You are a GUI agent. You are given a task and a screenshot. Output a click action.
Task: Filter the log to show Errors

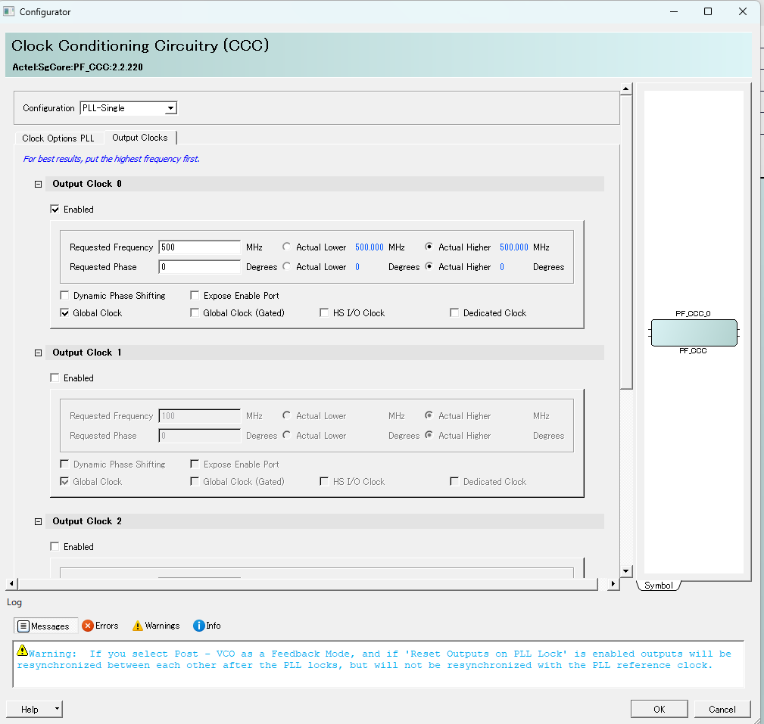tap(100, 626)
